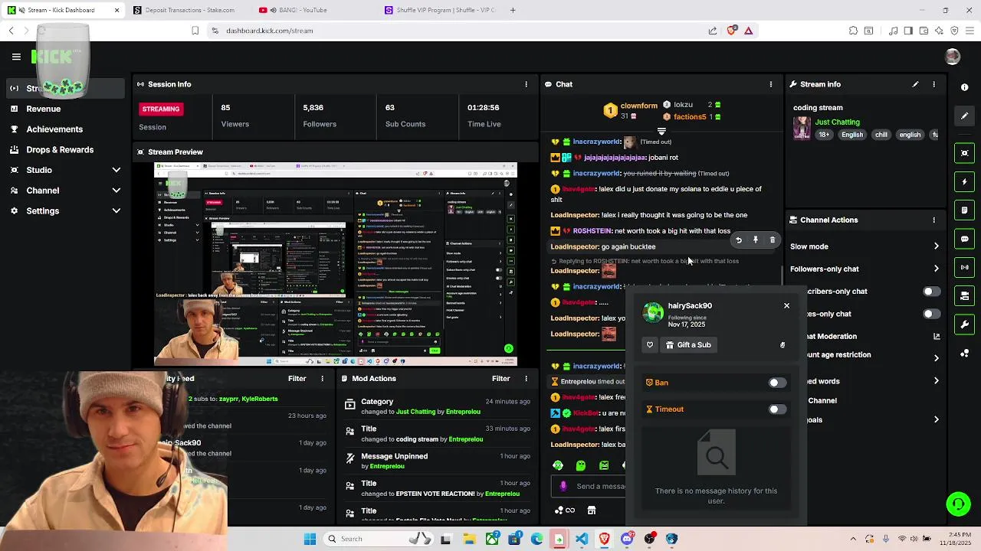Open Session Info panel options menu
981x551 pixels.
click(x=526, y=84)
